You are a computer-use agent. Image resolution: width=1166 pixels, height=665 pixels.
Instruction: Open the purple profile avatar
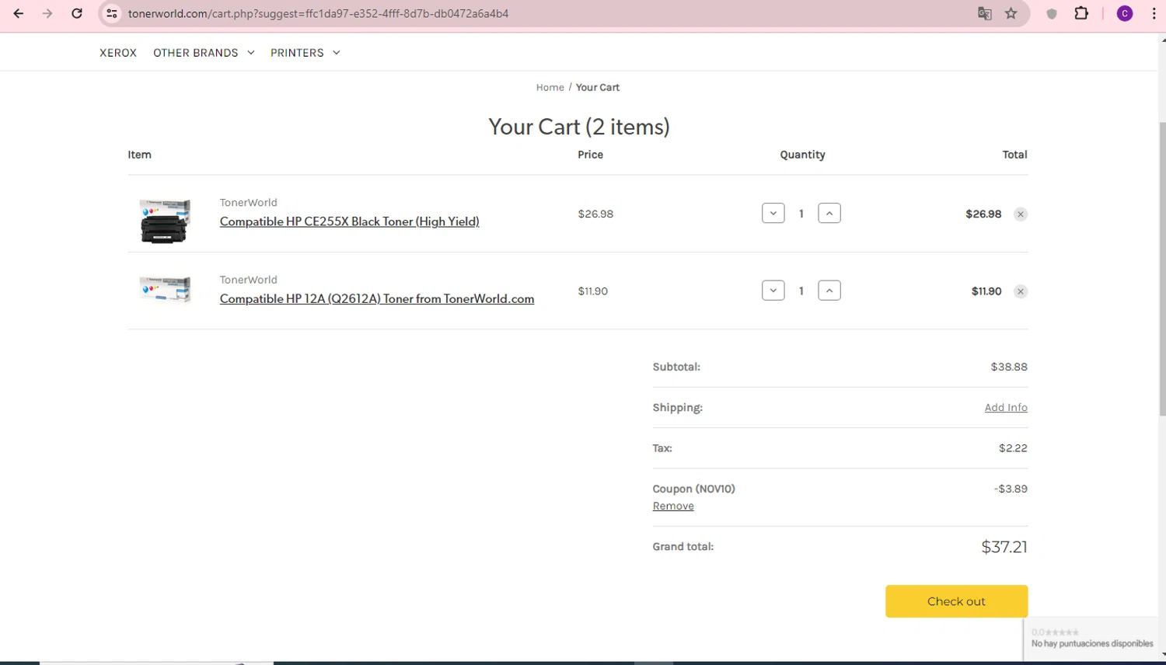[x=1124, y=13]
